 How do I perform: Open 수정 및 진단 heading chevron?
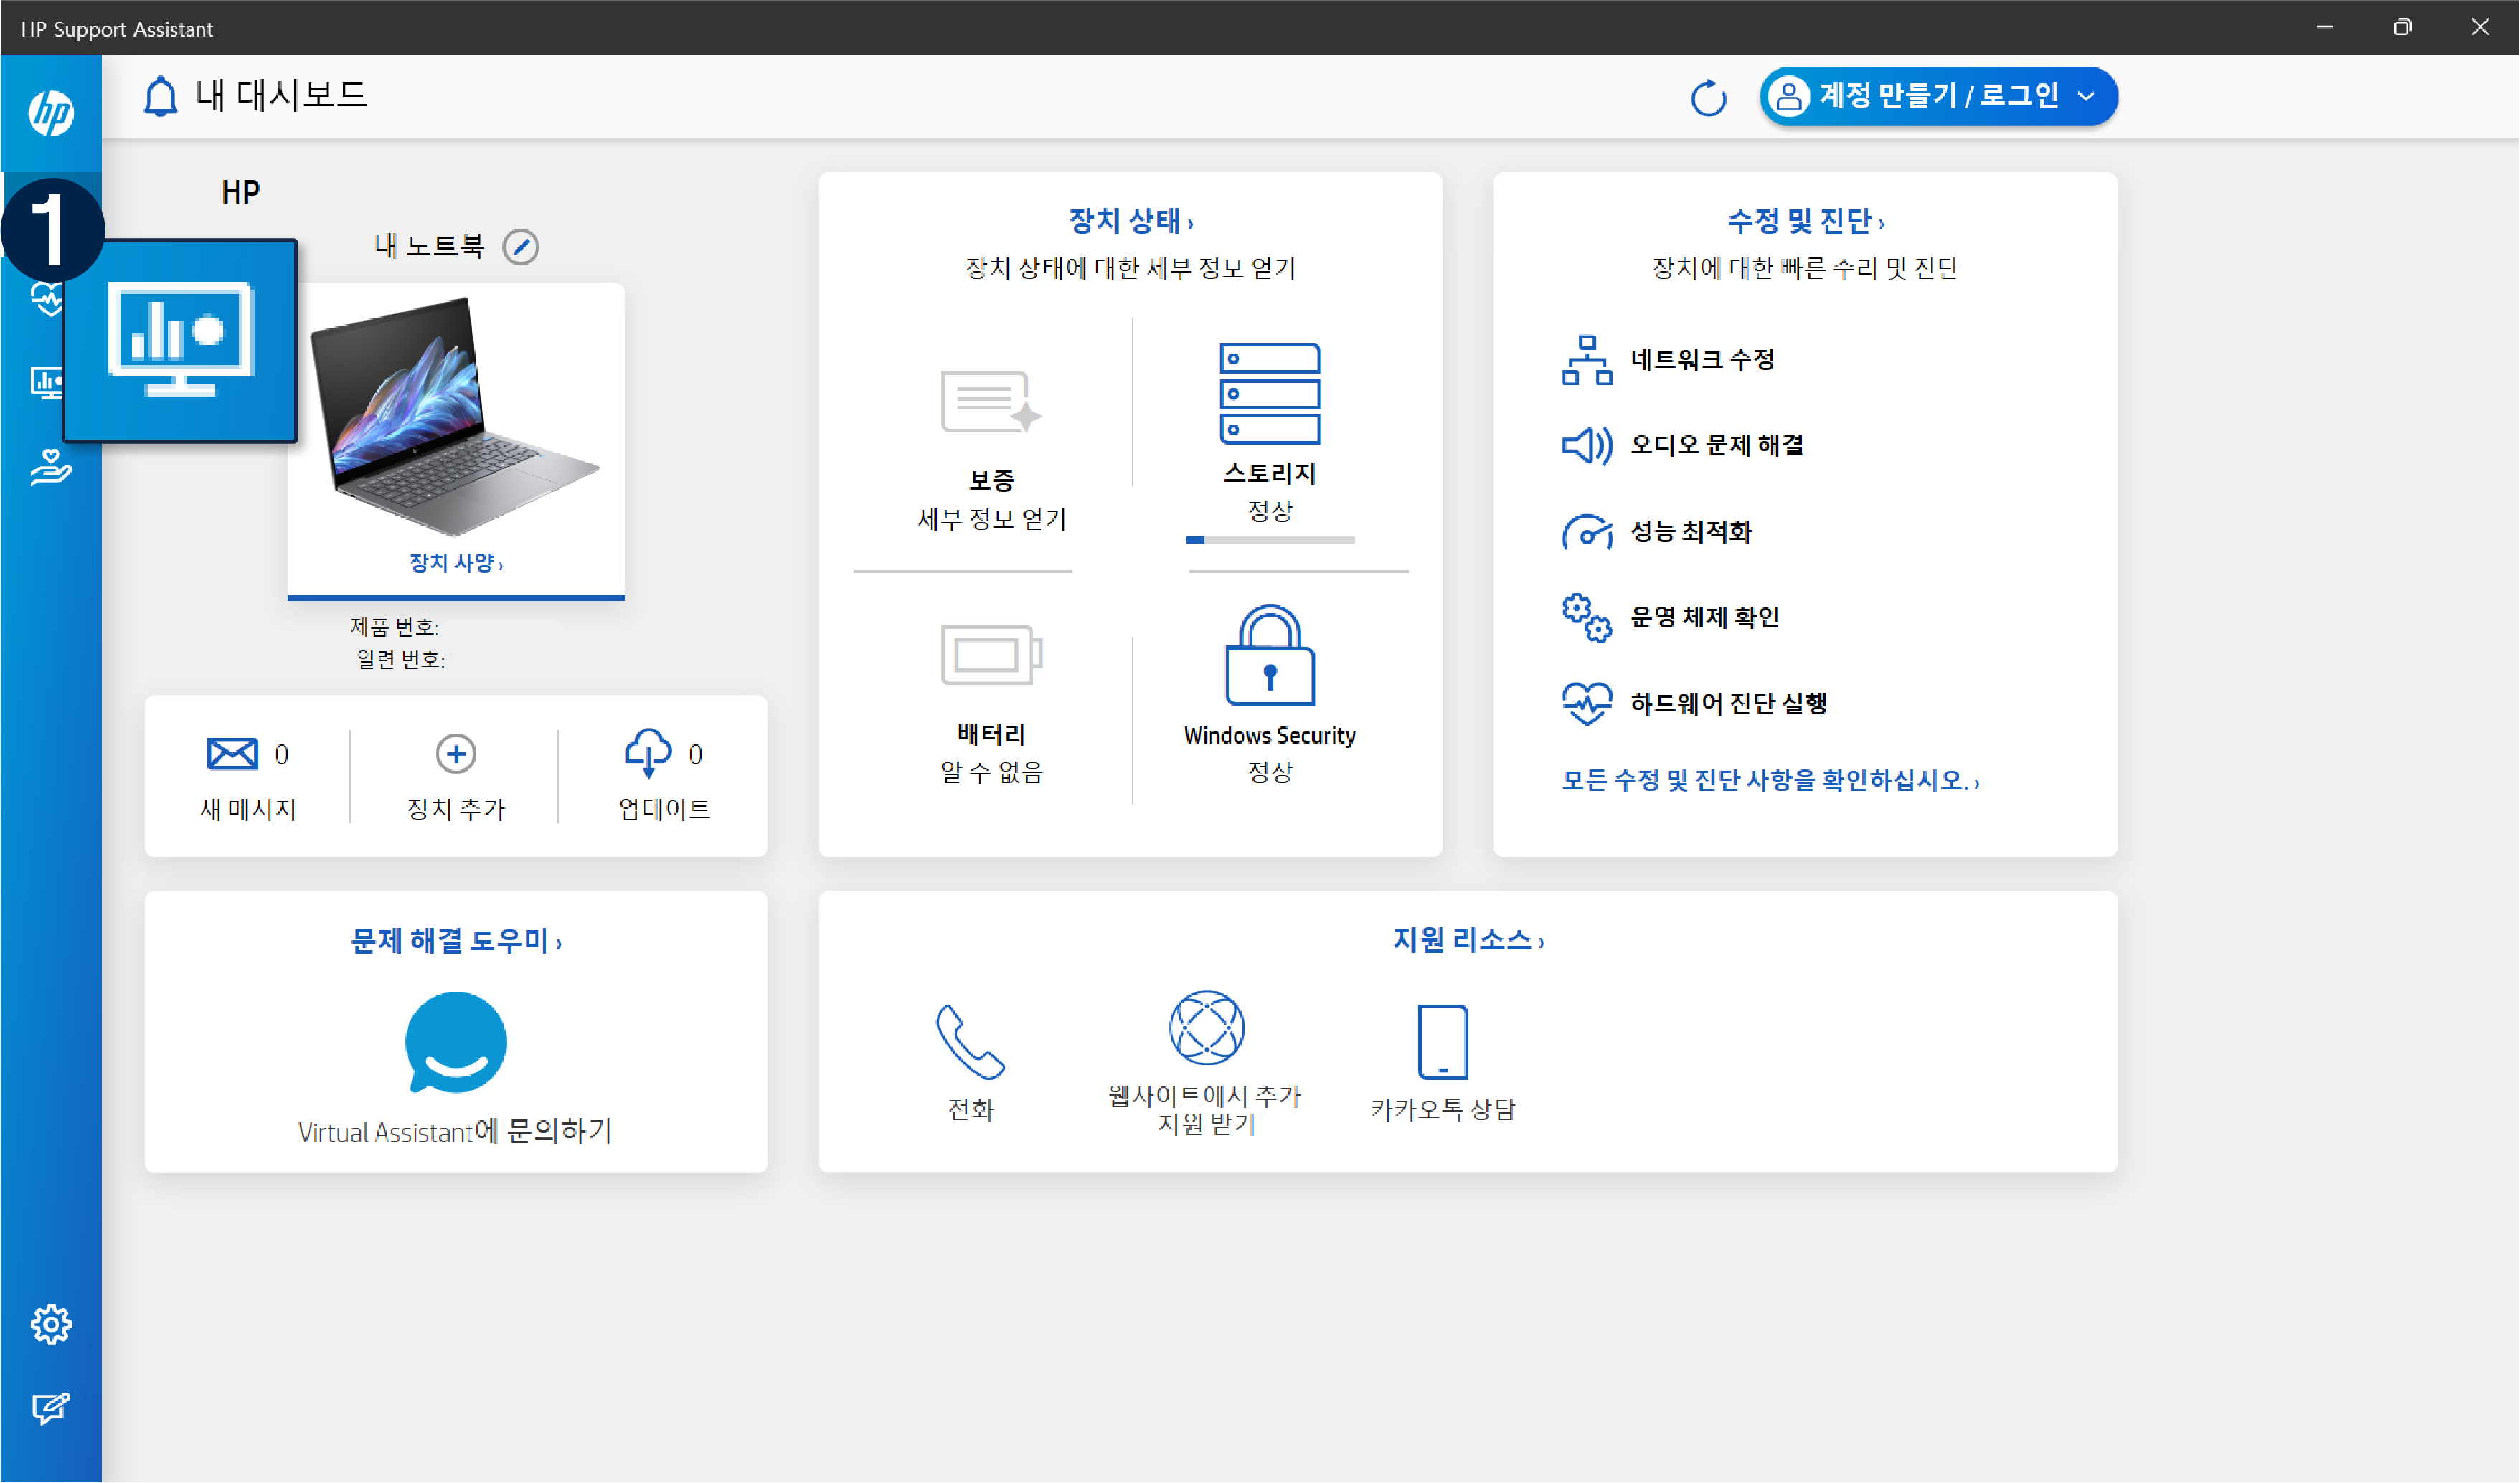[x=1881, y=224]
